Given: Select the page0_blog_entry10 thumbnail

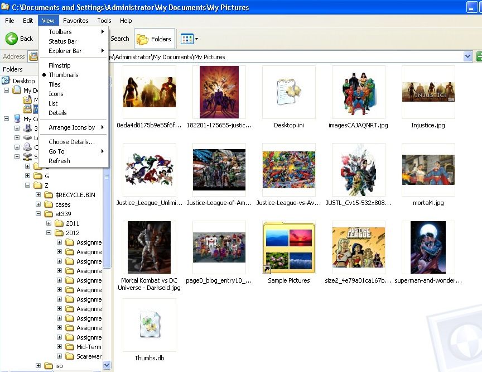Looking at the screenshot, I should tap(219, 247).
